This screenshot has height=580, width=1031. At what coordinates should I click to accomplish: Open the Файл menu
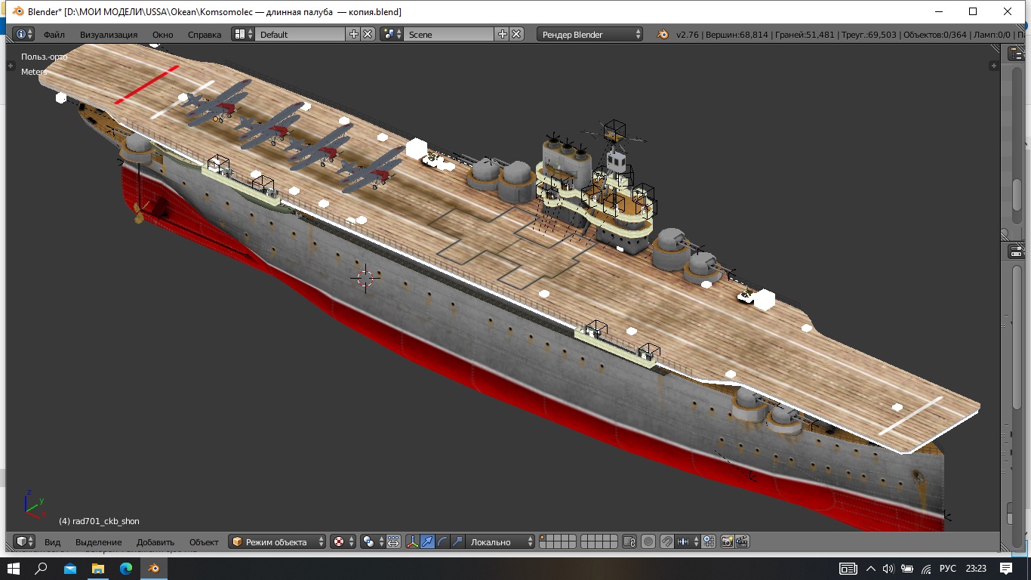pyautogui.click(x=54, y=34)
